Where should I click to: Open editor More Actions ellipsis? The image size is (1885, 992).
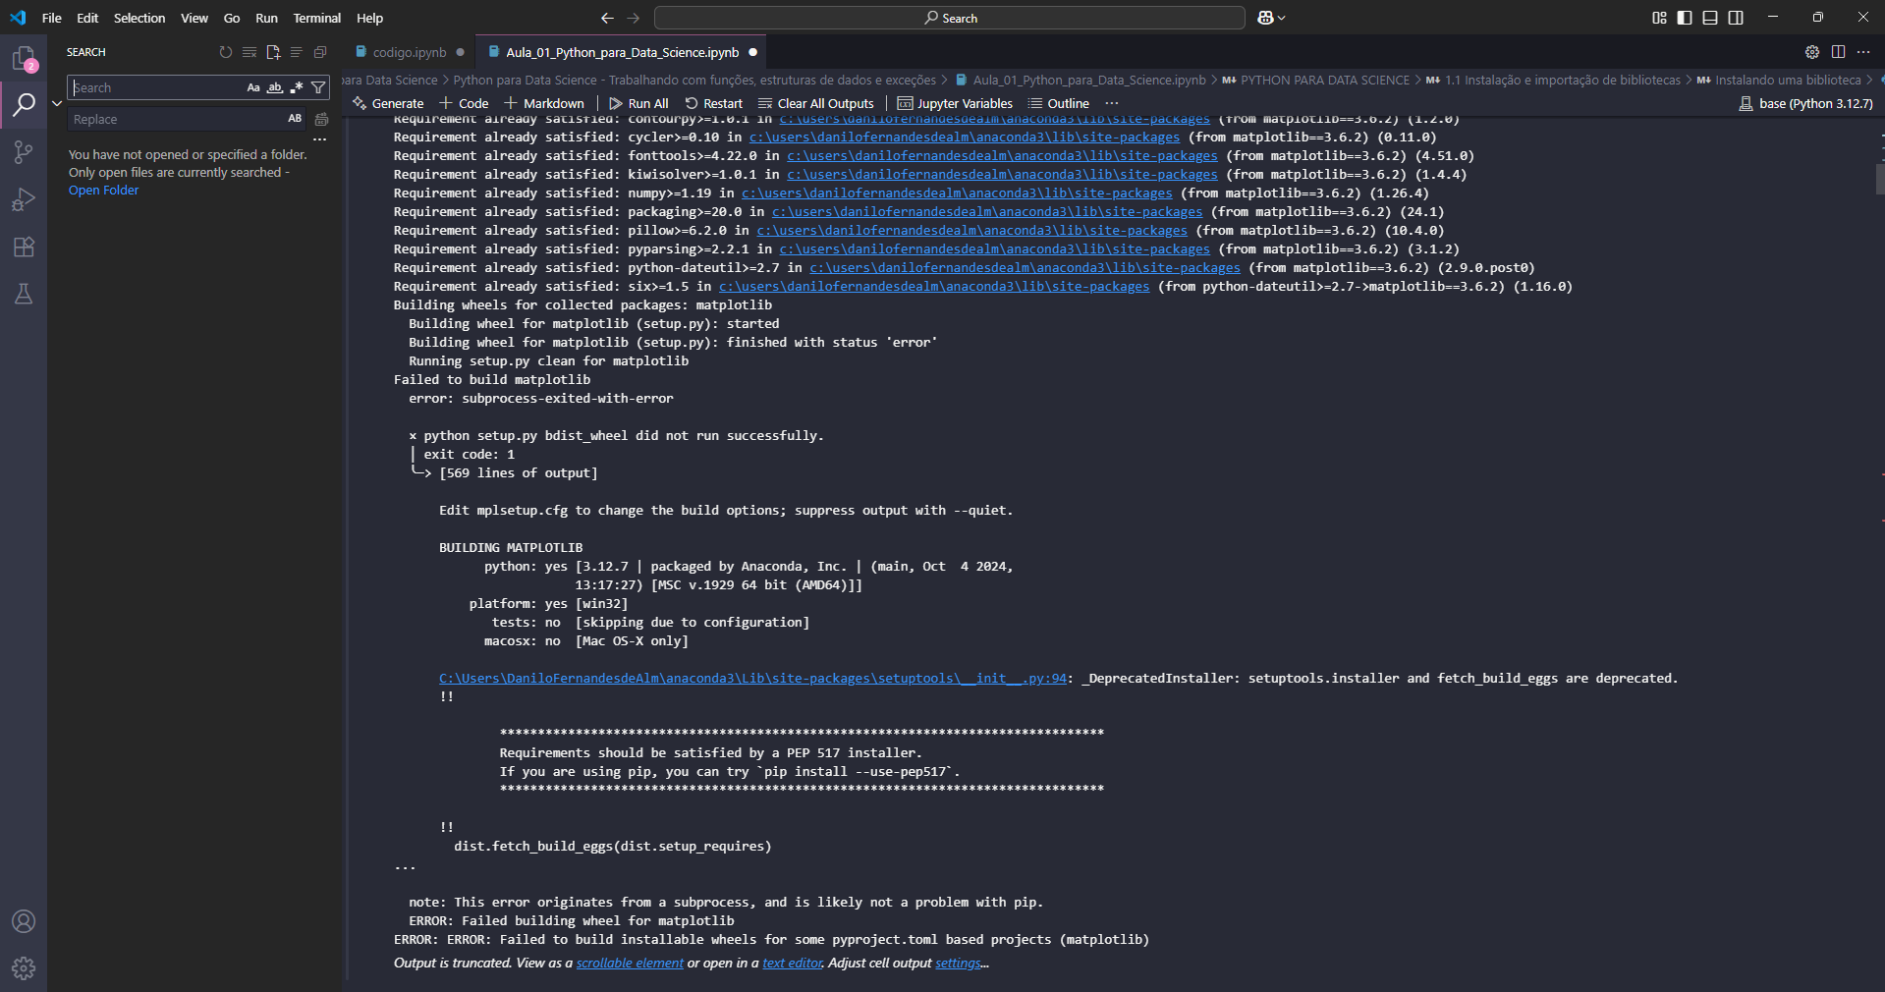click(1863, 52)
